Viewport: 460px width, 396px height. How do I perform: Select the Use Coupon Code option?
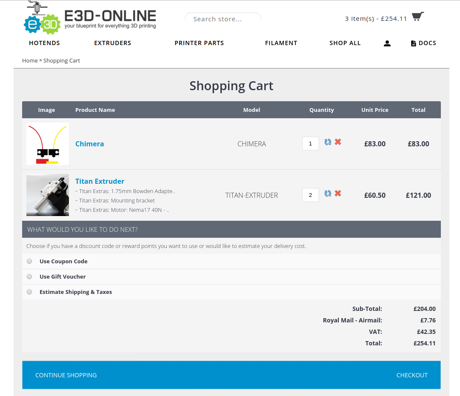pos(29,261)
